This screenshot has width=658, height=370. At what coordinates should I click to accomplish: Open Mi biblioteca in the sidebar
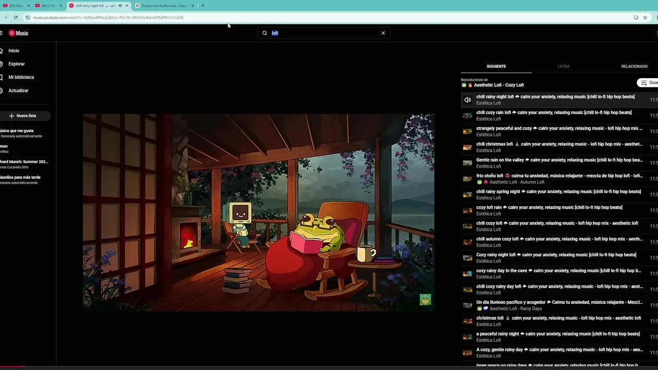[x=21, y=77]
